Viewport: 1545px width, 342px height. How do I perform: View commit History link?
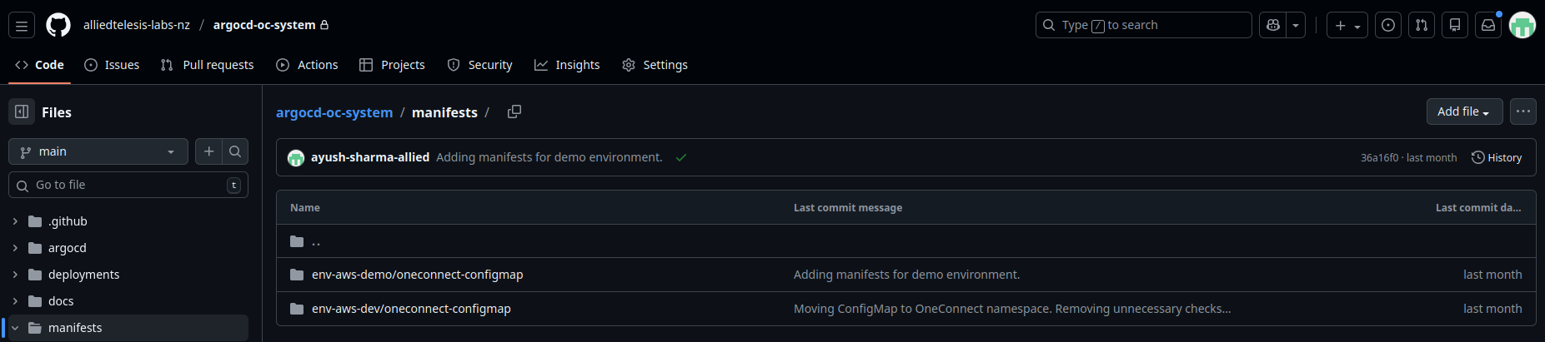coord(1497,157)
